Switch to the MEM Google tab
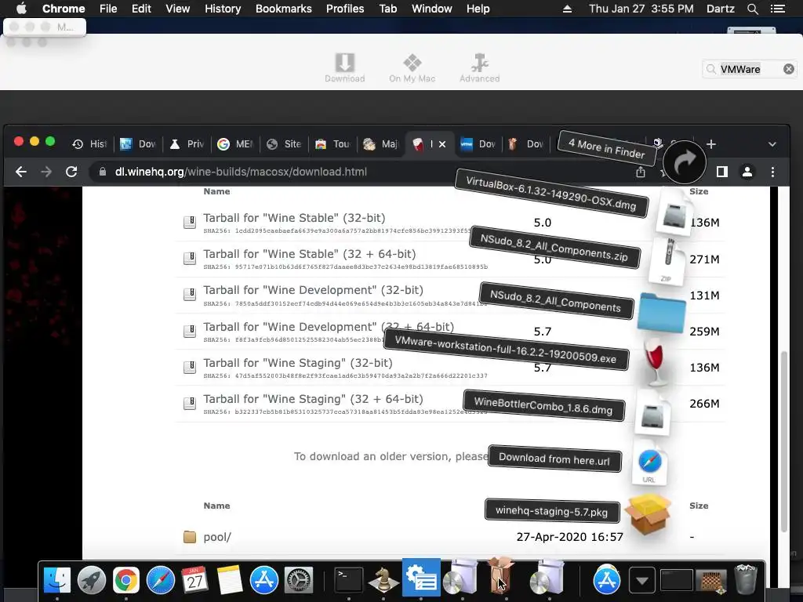 235,144
